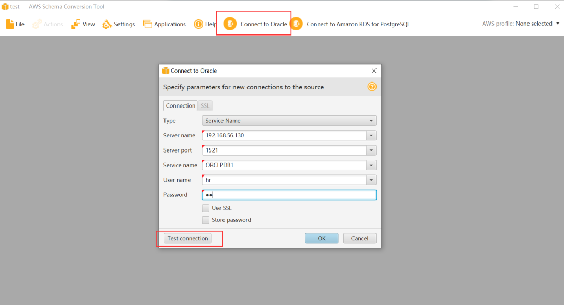
Task: Expand the Server port dropdown arrow
Action: [x=371, y=150]
